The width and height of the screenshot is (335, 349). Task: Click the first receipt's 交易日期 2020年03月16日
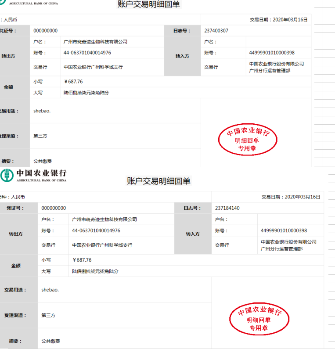pyautogui.click(x=278, y=20)
